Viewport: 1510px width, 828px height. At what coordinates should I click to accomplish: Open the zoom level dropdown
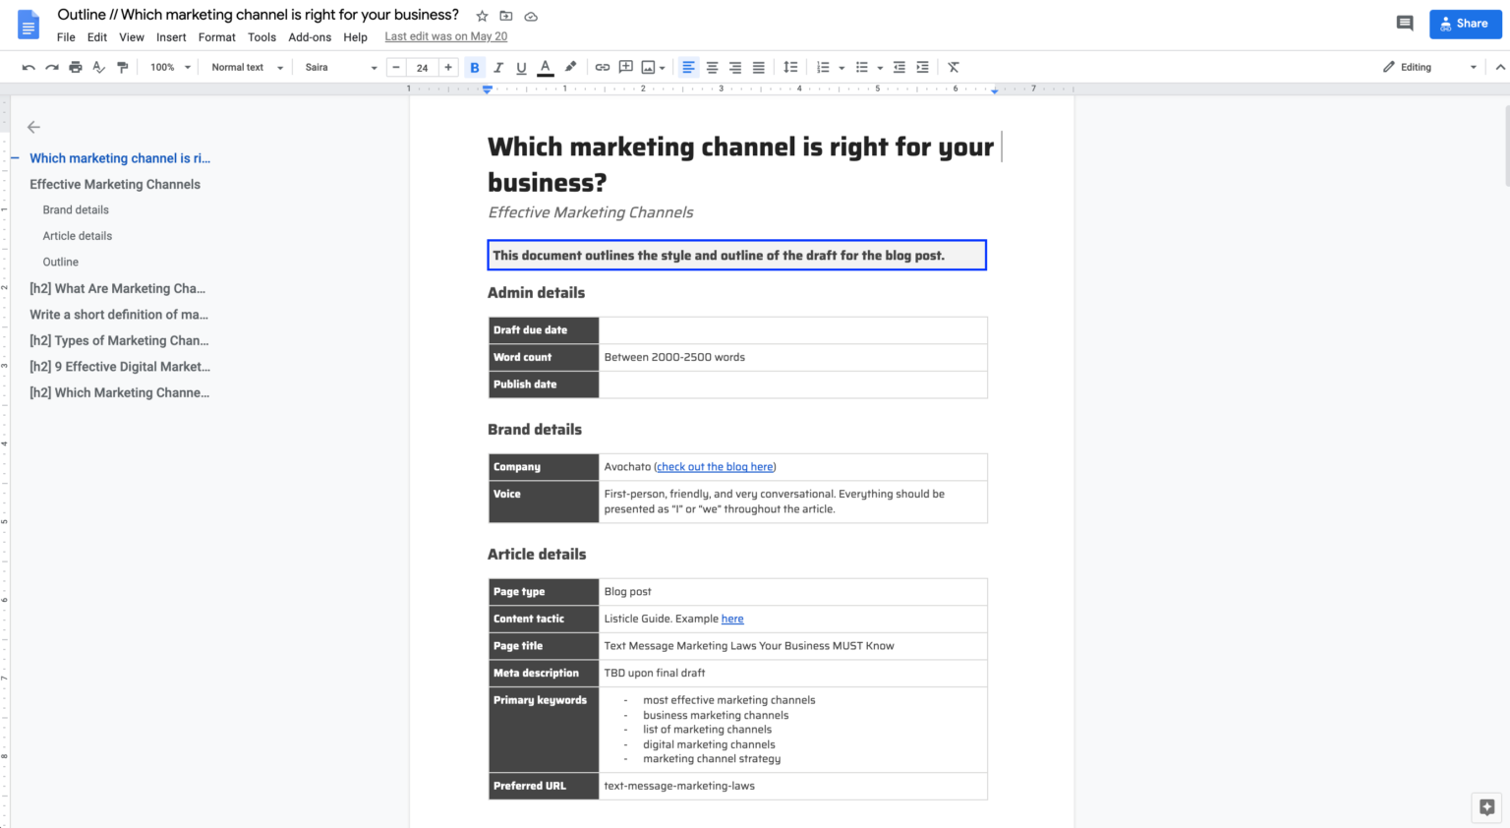tap(170, 67)
